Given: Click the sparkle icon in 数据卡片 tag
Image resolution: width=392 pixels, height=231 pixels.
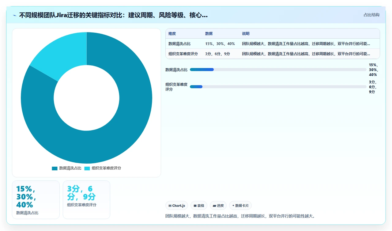Looking at the screenshot, I should point(233,206).
